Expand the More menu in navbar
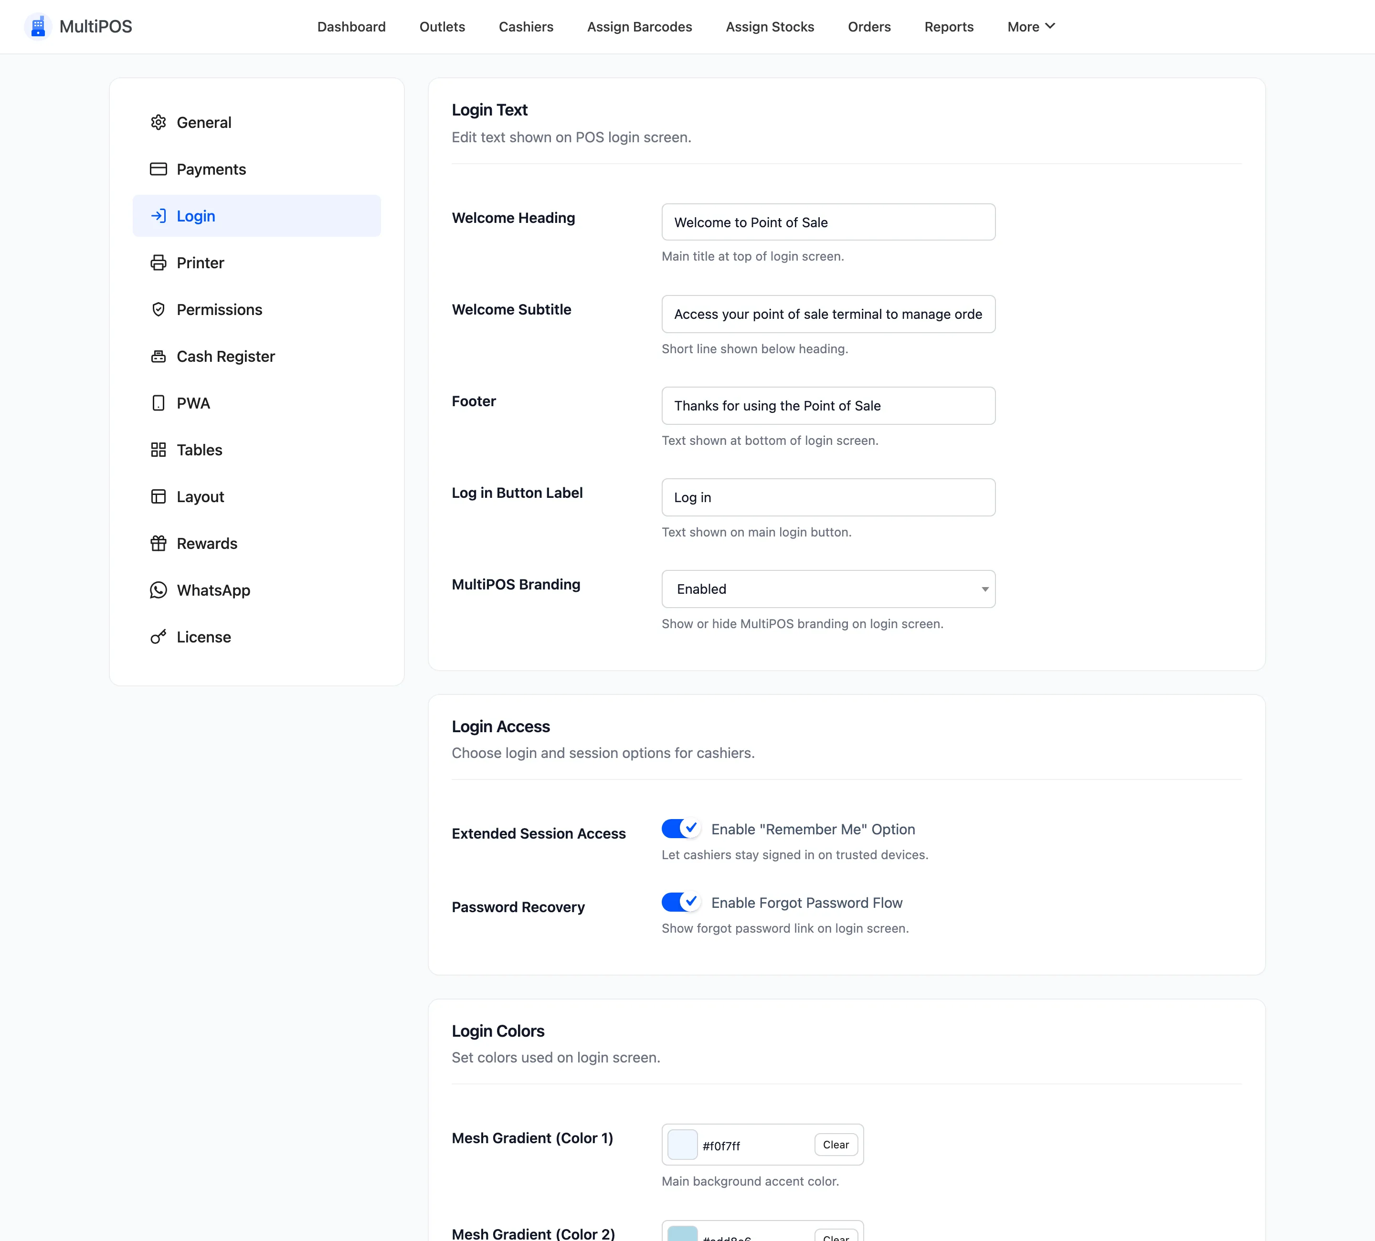1375x1241 pixels. click(x=1031, y=27)
